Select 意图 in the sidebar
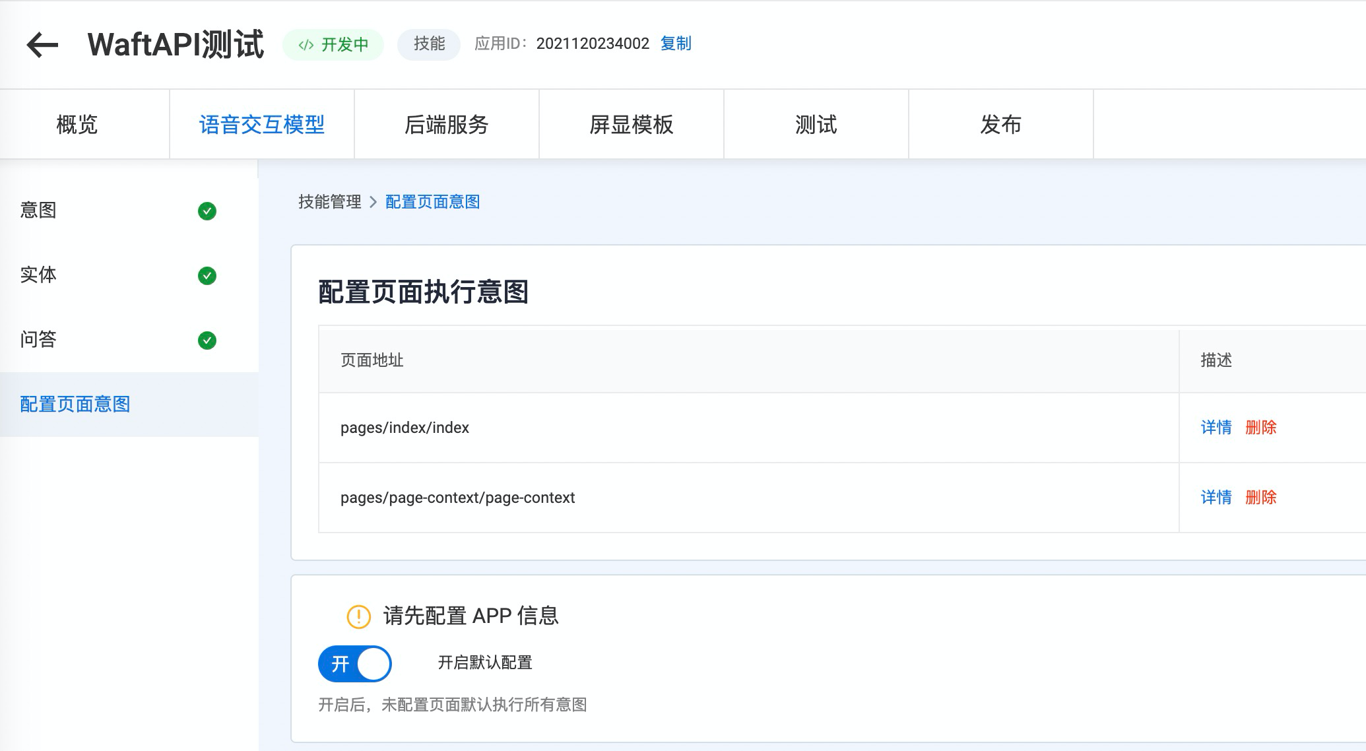This screenshot has height=751, width=1366. (x=38, y=211)
